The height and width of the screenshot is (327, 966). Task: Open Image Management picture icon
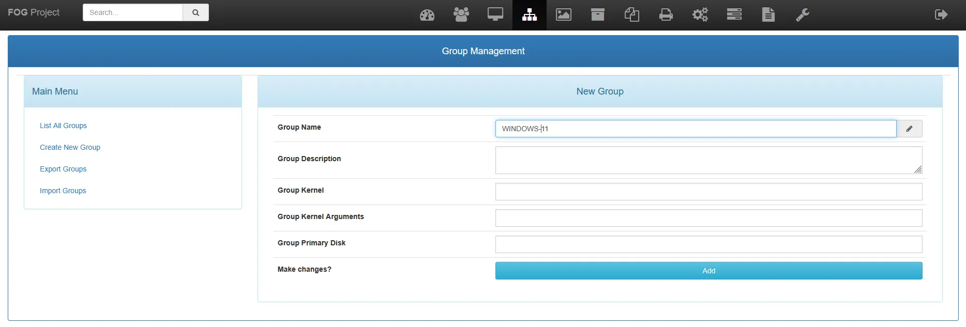[563, 14]
